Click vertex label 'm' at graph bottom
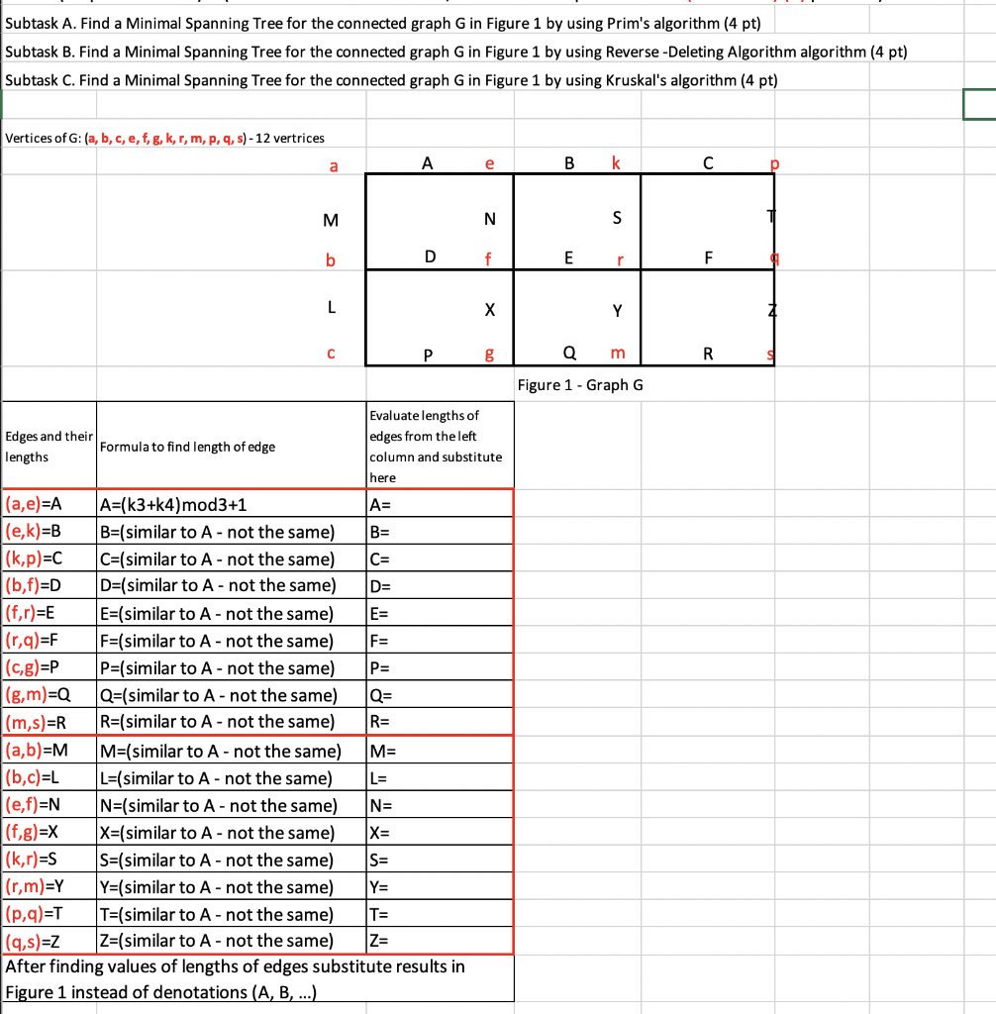996x1014 pixels. [618, 354]
